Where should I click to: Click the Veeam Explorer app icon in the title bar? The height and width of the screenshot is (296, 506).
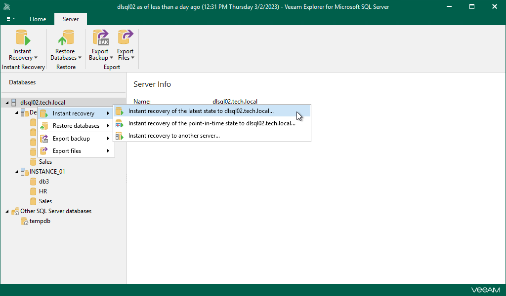7,7
